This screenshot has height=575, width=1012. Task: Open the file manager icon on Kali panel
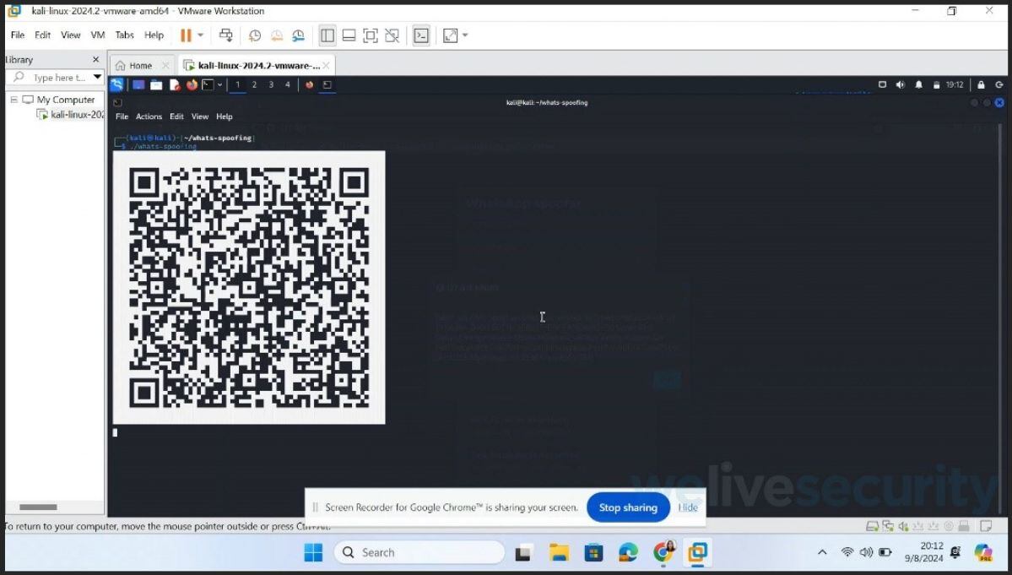155,84
